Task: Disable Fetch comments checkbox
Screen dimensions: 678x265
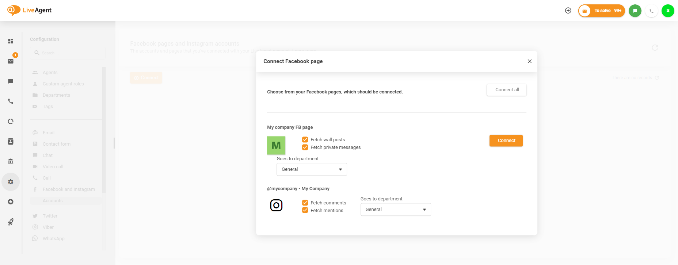Action: [305, 203]
